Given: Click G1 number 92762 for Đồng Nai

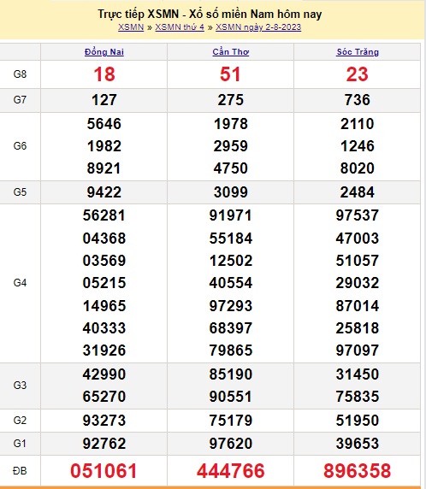Looking at the screenshot, I should point(104,444).
